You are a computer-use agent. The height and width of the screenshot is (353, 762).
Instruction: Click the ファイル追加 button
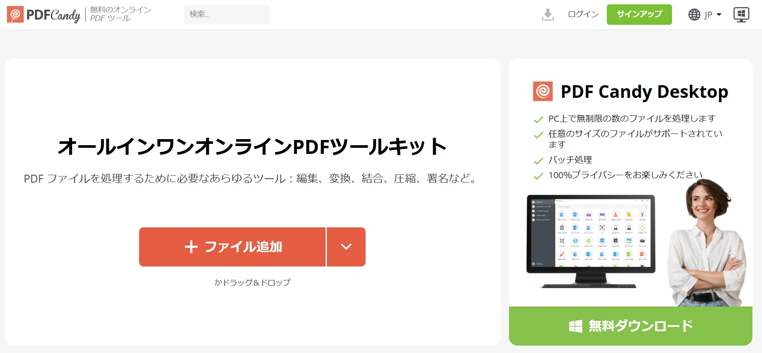coord(232,247)
